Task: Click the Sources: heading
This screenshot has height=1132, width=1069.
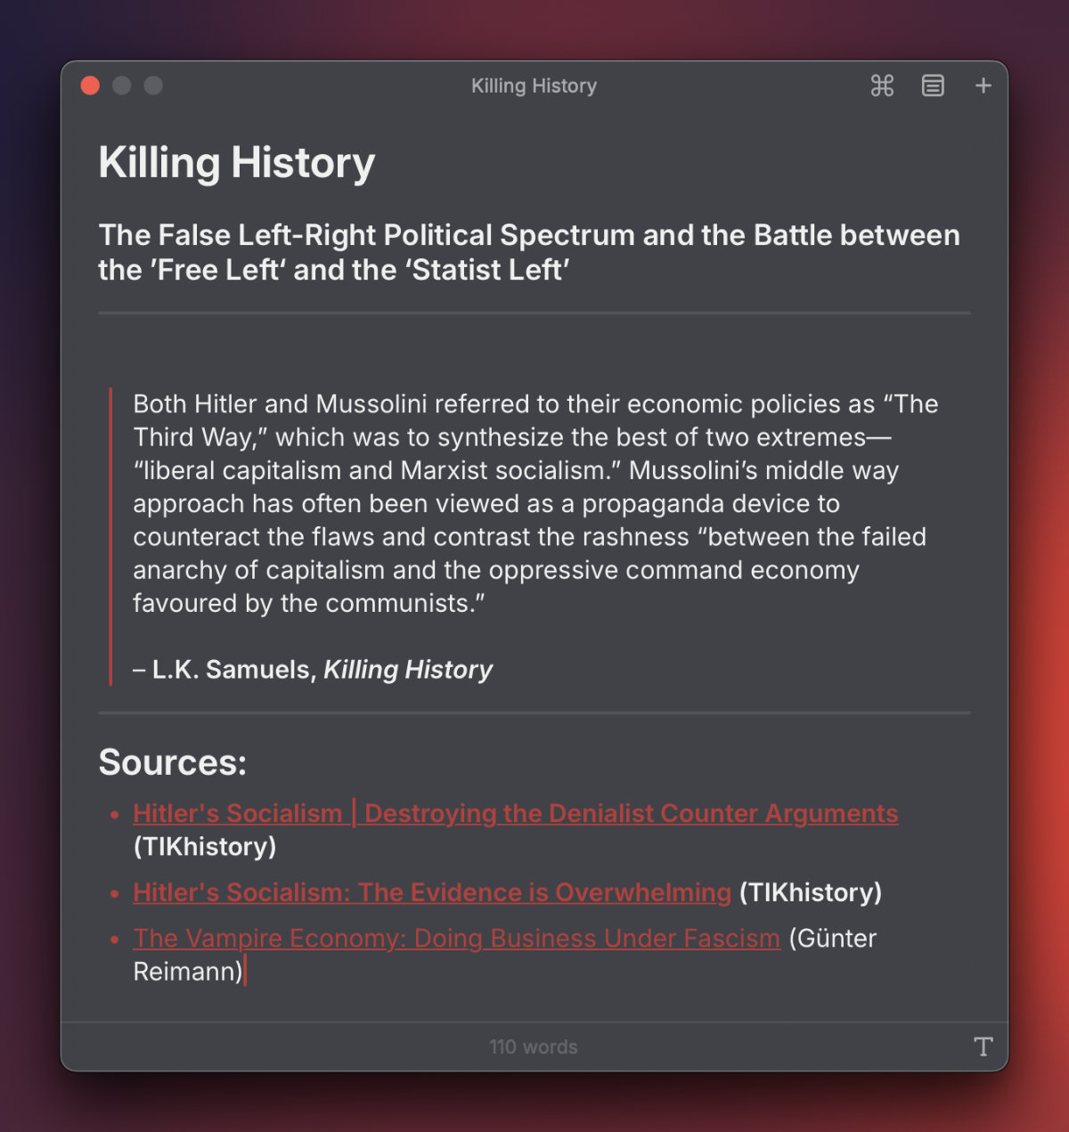Action: (x=172, y=762)
